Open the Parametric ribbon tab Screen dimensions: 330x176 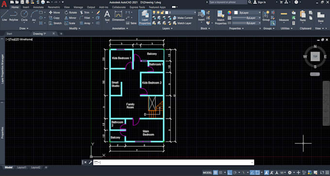pos(54,7)
